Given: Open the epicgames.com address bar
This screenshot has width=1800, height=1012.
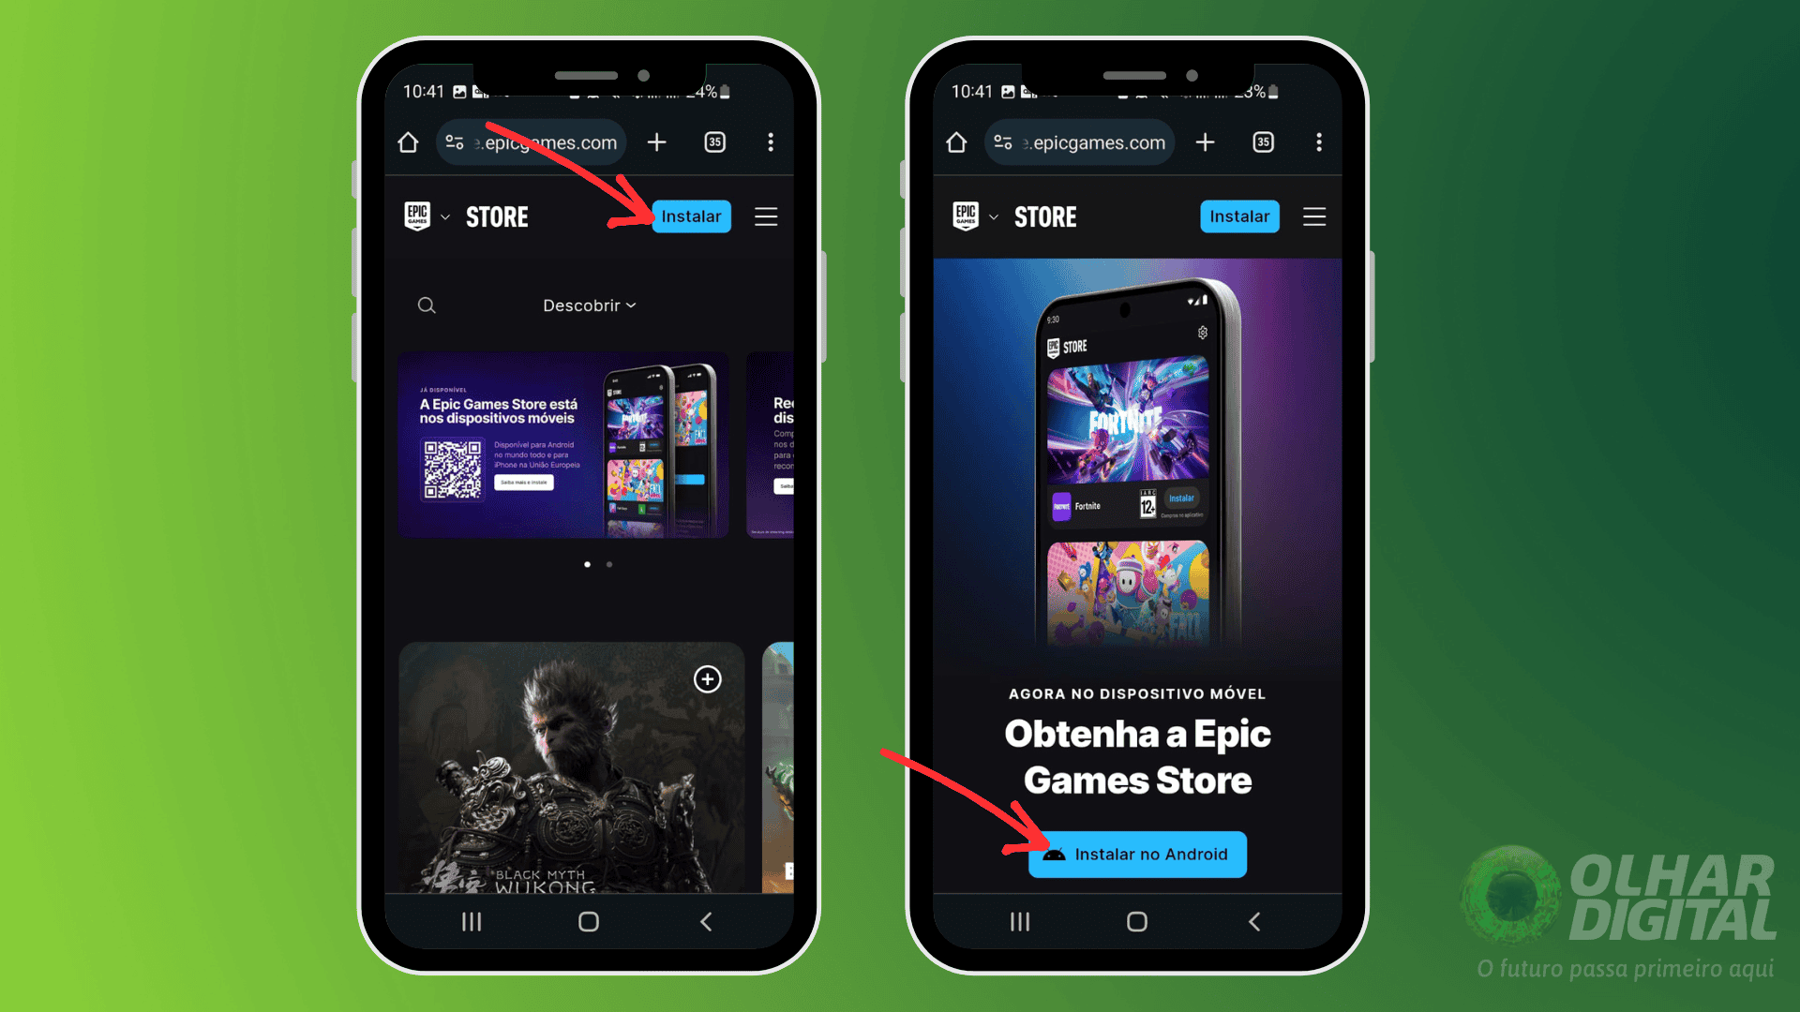Looking at the screenshot, I should tap(532, 141).
